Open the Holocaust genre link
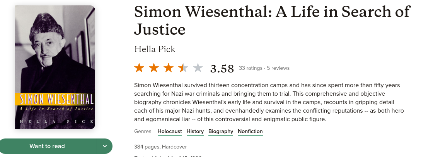421x157 pixels. point(170,132)
